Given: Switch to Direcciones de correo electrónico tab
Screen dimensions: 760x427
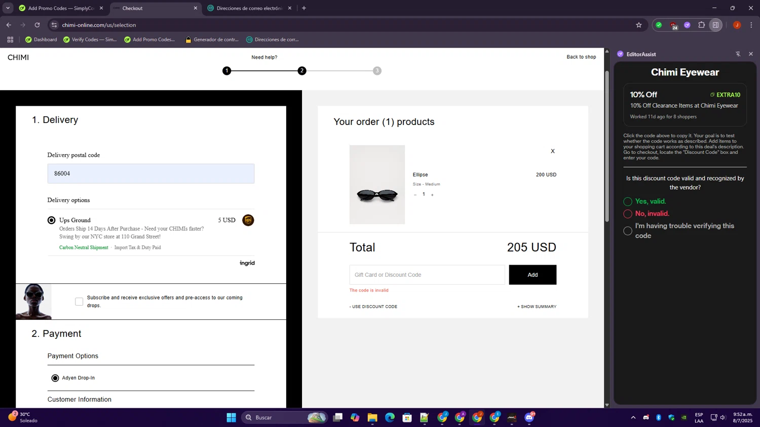Looking at the screenshot, I should pos(249,8).
